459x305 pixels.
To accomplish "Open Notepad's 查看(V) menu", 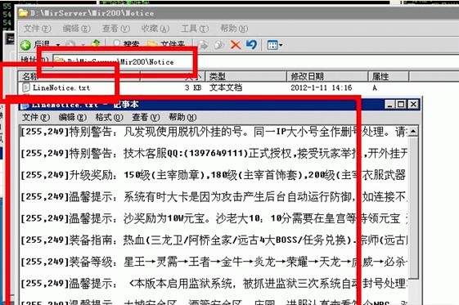I will [x=146, y=117].
